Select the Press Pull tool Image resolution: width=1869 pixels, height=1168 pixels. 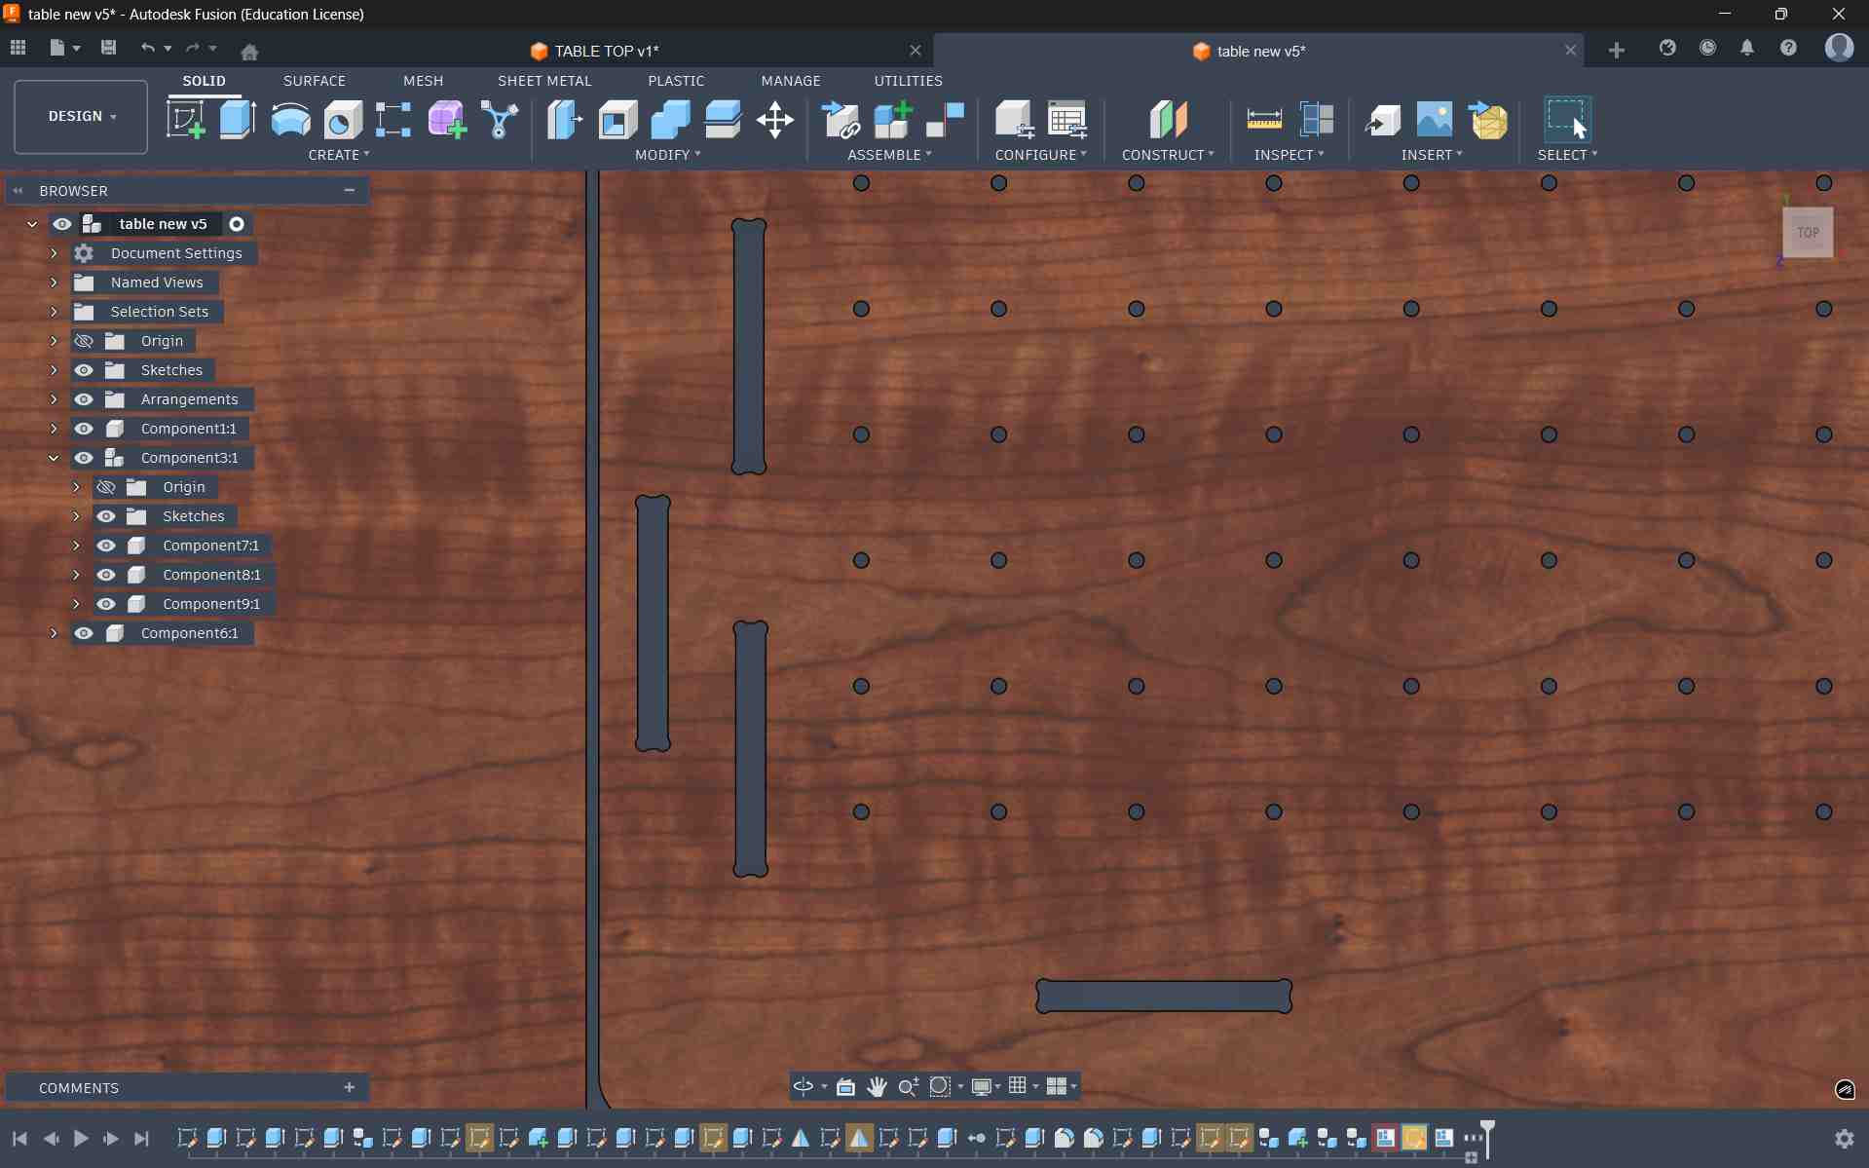(565, 120)
